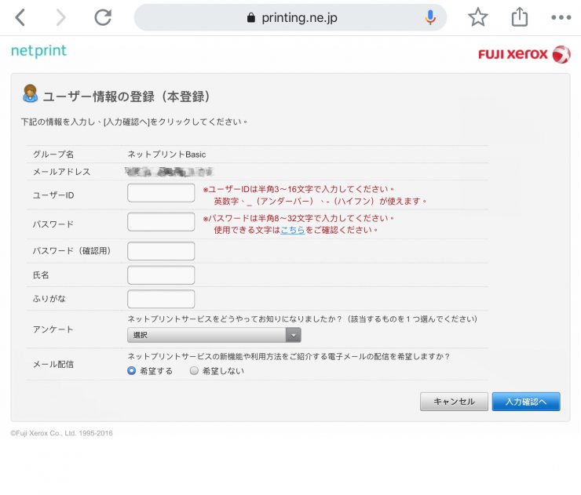This screenshot has width=581, height=495.
Task: Click the パスワード（確認用） field
Action: 161,251
